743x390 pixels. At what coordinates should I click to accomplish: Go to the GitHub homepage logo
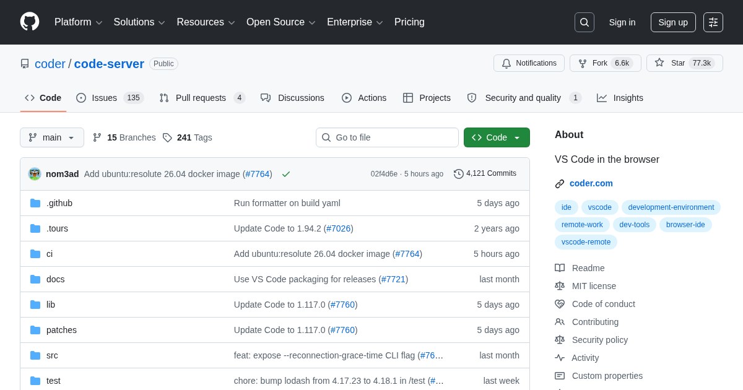coord(30,22)
